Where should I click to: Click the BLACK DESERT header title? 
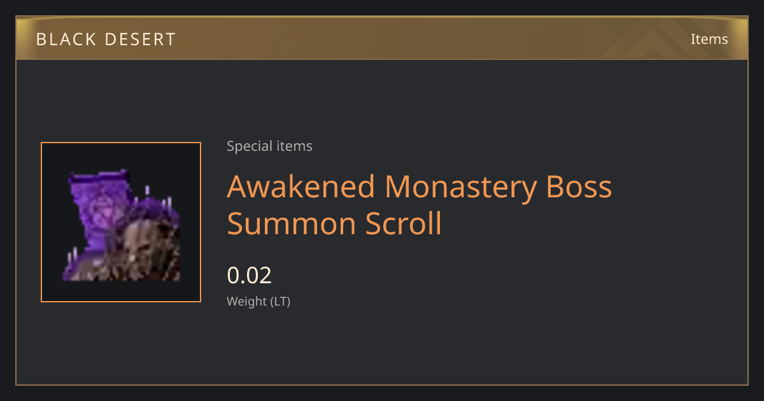pos(106,39)
